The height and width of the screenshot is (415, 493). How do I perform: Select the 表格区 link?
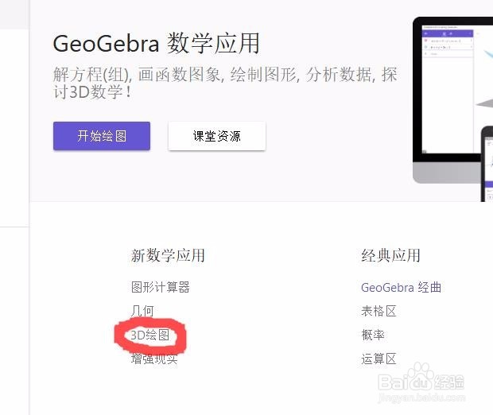(x=378, y=311)
